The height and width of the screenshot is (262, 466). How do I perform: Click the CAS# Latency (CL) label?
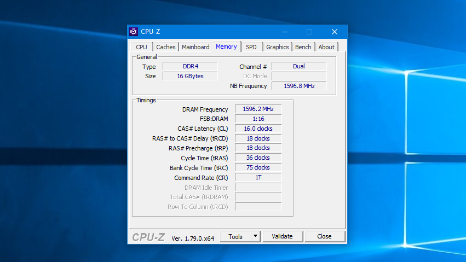point(203,129)
